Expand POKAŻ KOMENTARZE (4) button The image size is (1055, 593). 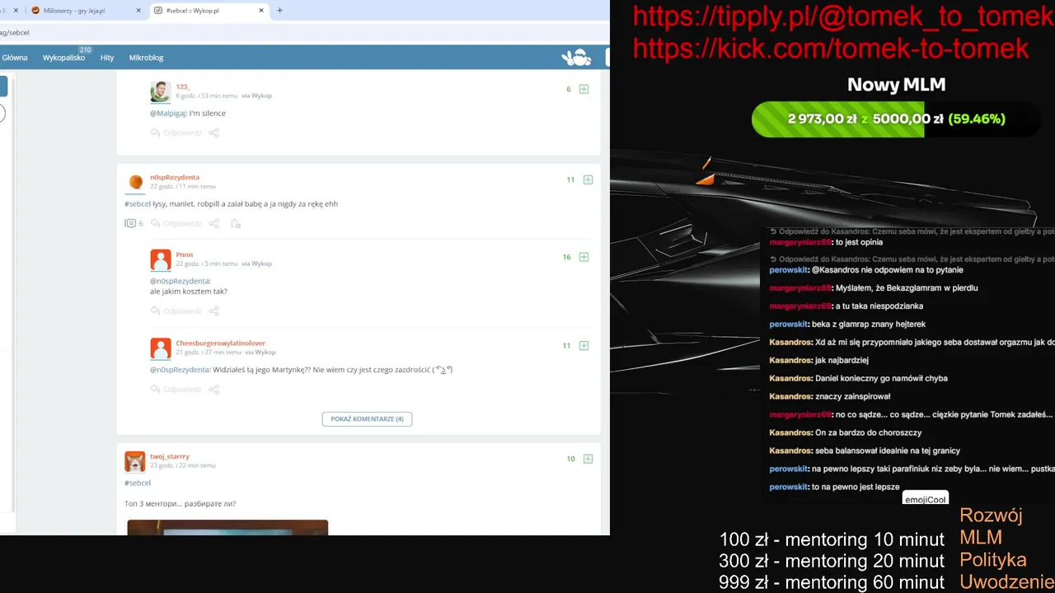click(x=367, y=419)
